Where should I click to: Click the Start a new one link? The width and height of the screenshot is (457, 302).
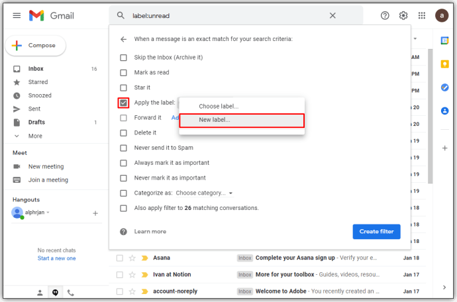[x=56, y=258]
